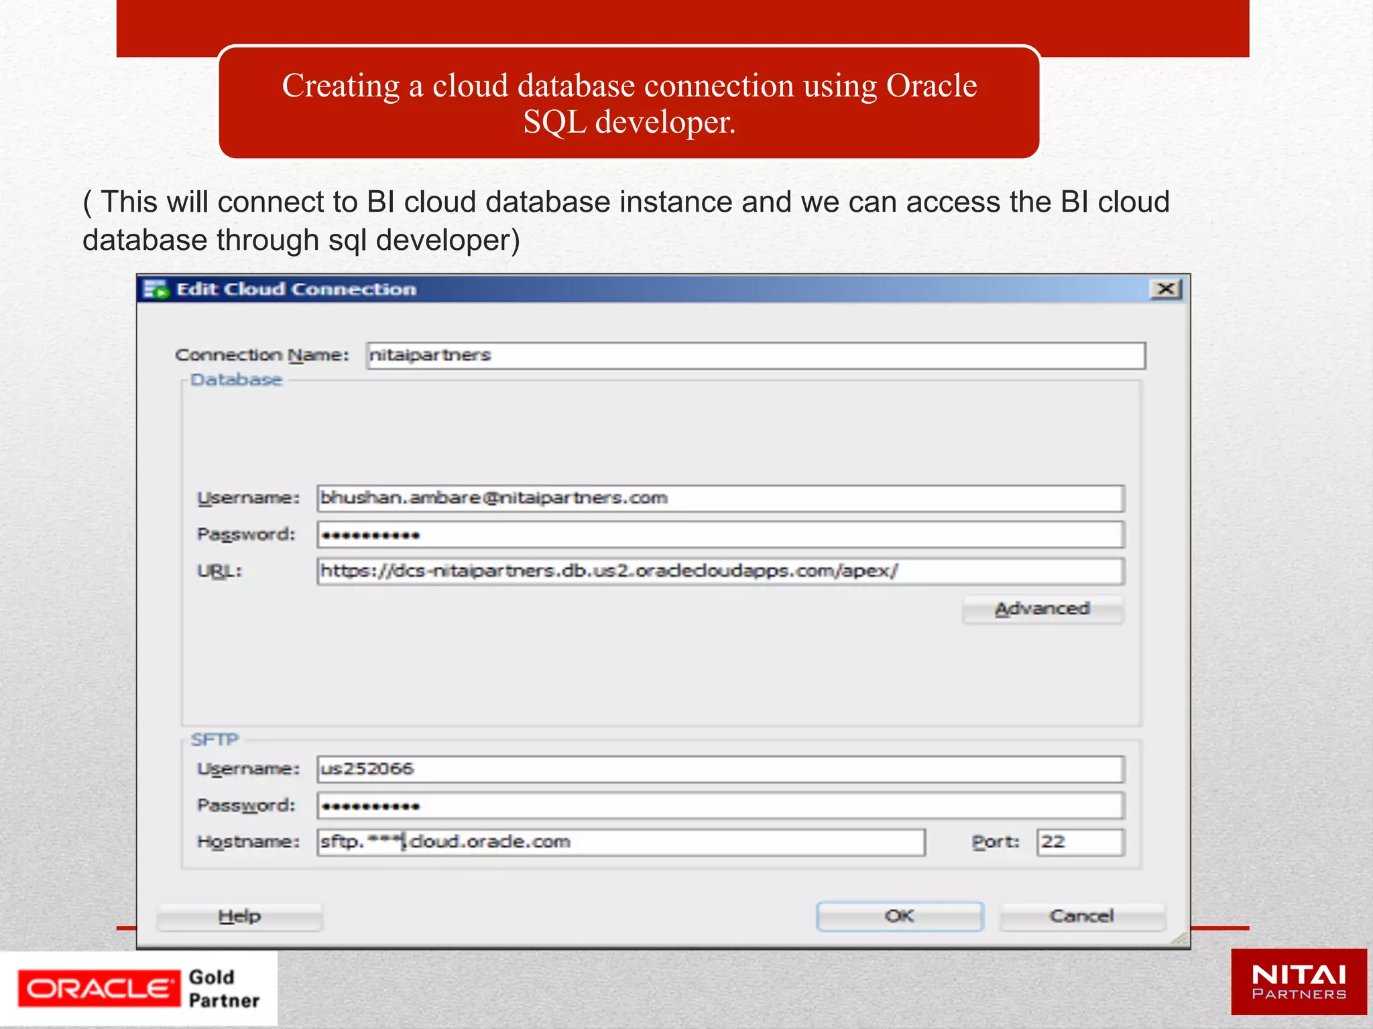Click the Oracle Gold Partner logo
The height and width of the screenshot is (1029, 1373).
[x=139, y=989]
